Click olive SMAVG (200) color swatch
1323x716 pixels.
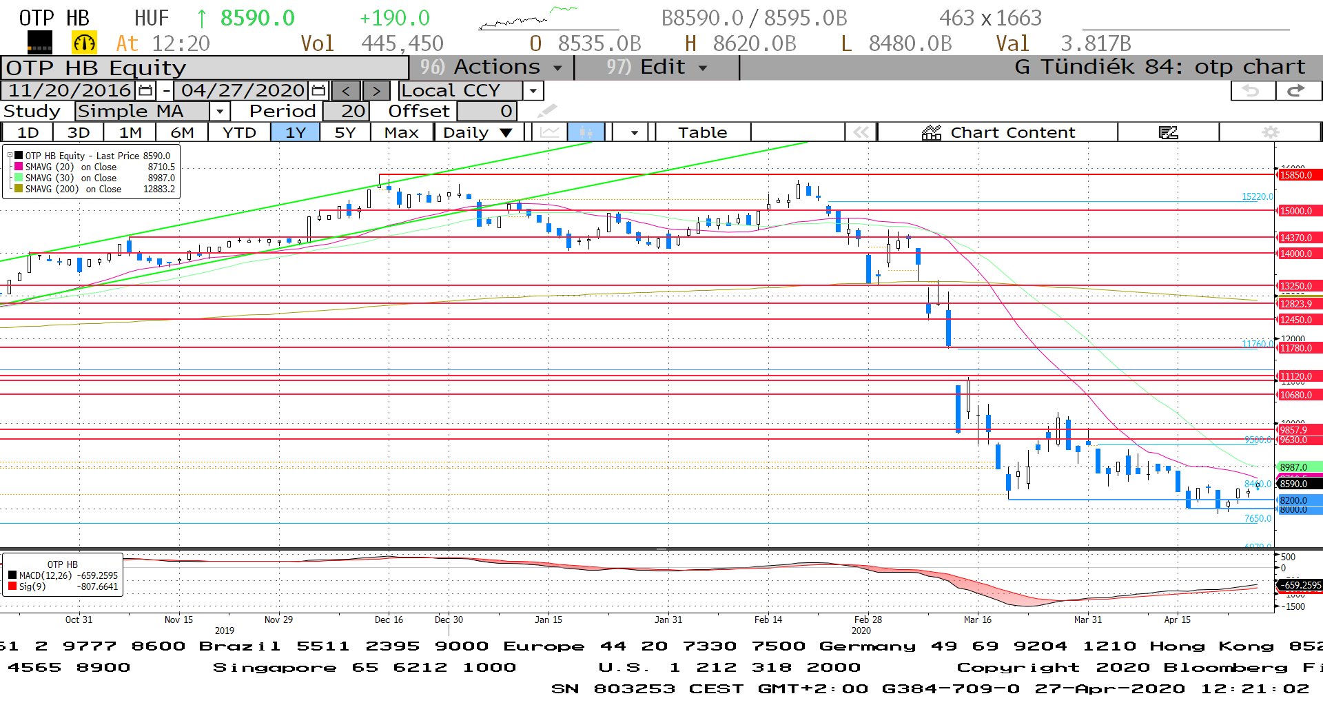(19, 189)
